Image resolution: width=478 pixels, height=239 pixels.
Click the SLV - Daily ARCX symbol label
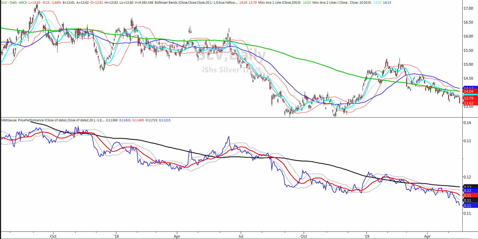[x=14, y=2]
